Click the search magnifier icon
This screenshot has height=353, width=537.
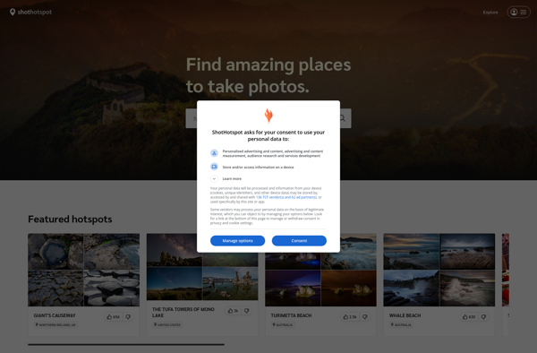coord(342,118)
